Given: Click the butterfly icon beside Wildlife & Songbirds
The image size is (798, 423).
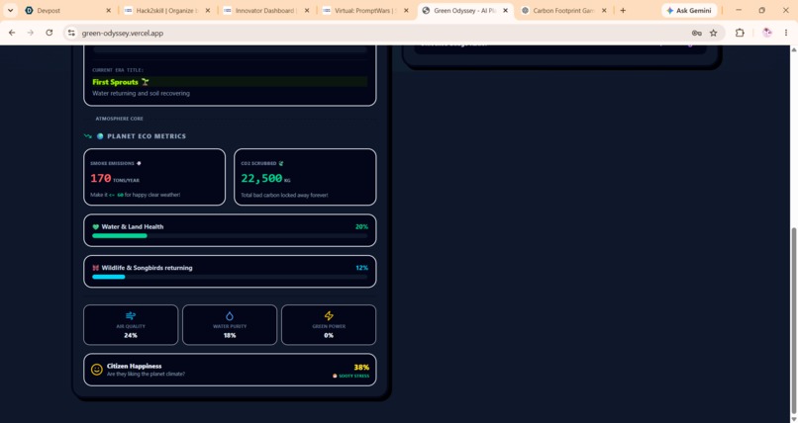Looking at the screenshot, I should [96, 268].
